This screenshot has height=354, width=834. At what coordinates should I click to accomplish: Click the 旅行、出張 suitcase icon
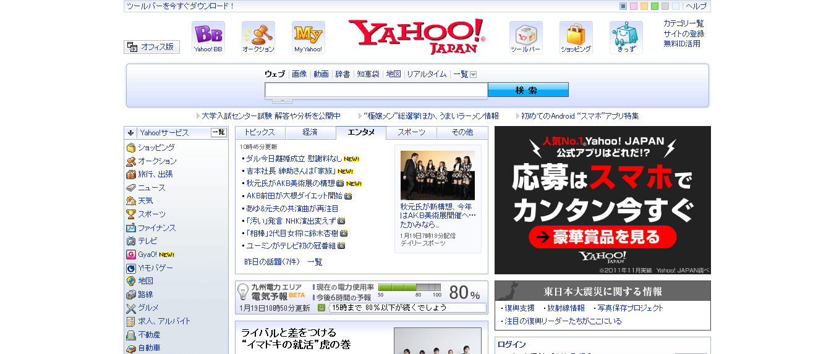click(131, 174)
